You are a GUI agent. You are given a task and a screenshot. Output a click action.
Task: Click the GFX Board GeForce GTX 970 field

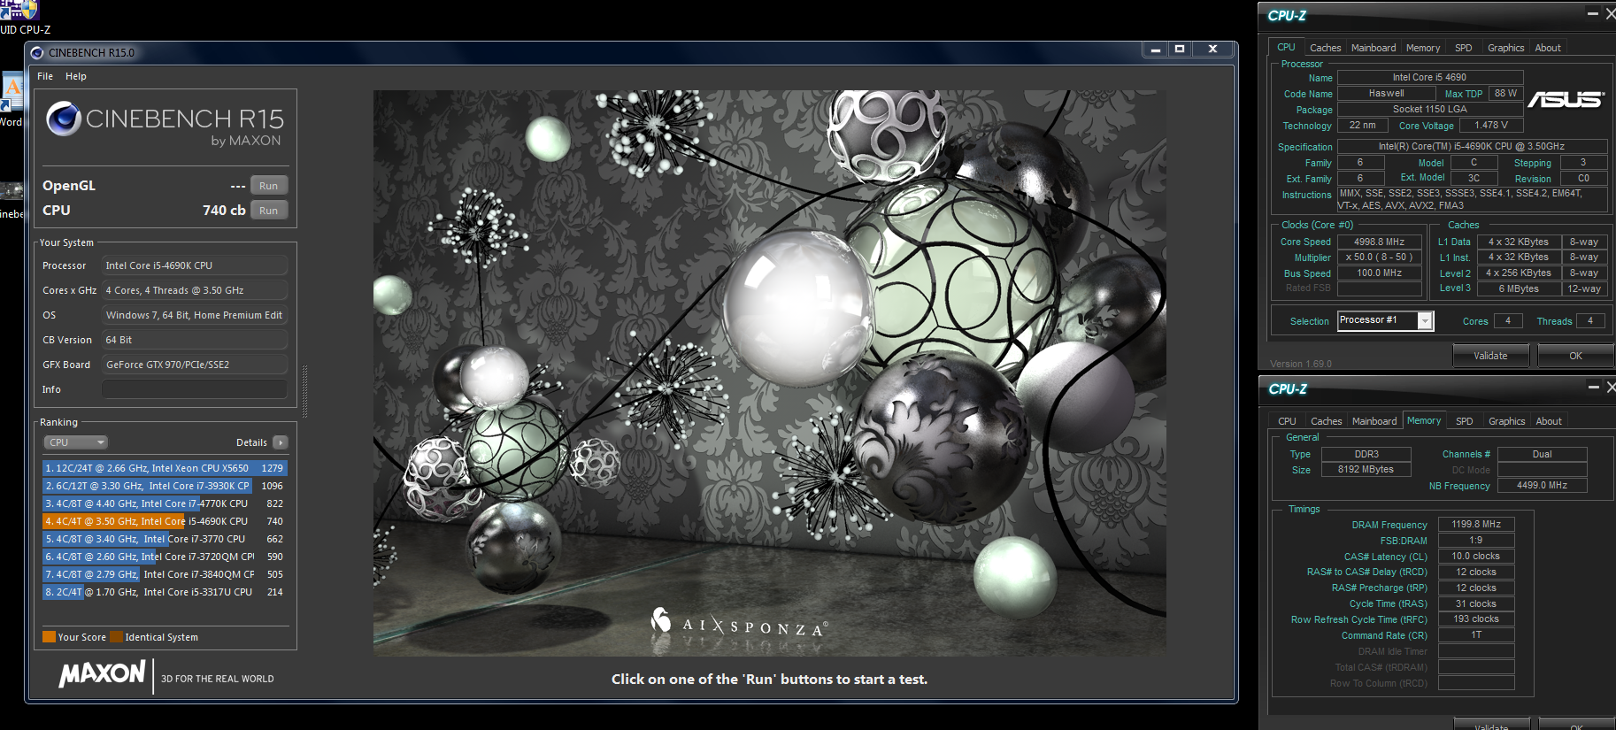[195, 365]
